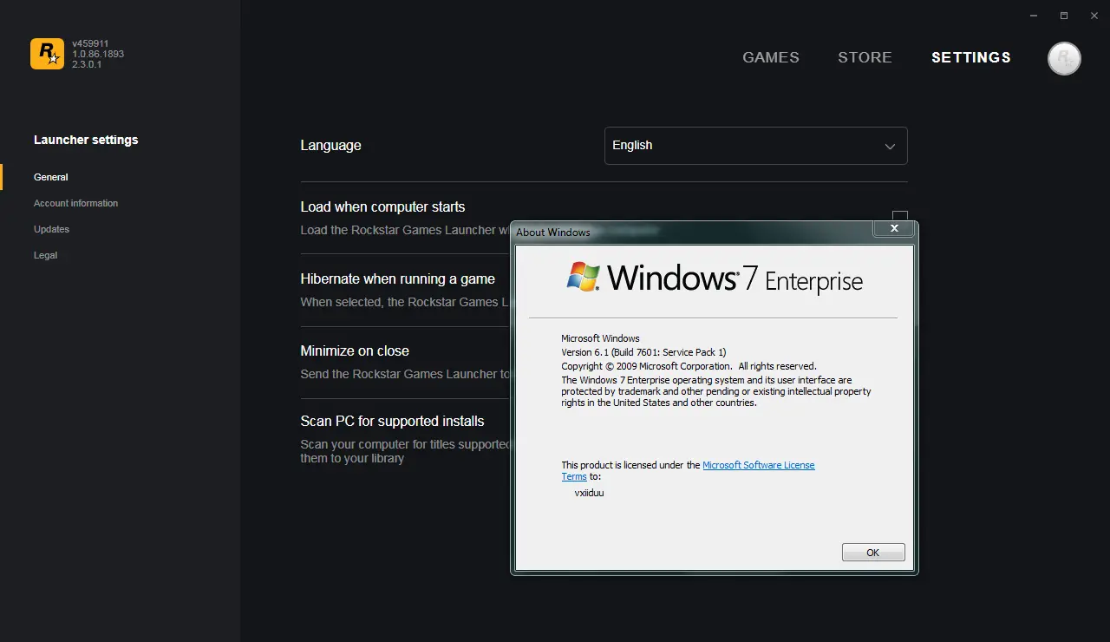Screen dimensions: 1110x642
Task: Click the version number 2.3.0.1
Action: click(x=87, y=64)
